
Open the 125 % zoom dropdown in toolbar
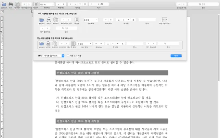tap(47, 4)
